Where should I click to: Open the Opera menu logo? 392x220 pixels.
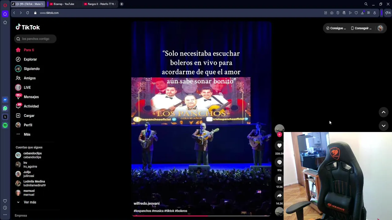coord(5,5)
